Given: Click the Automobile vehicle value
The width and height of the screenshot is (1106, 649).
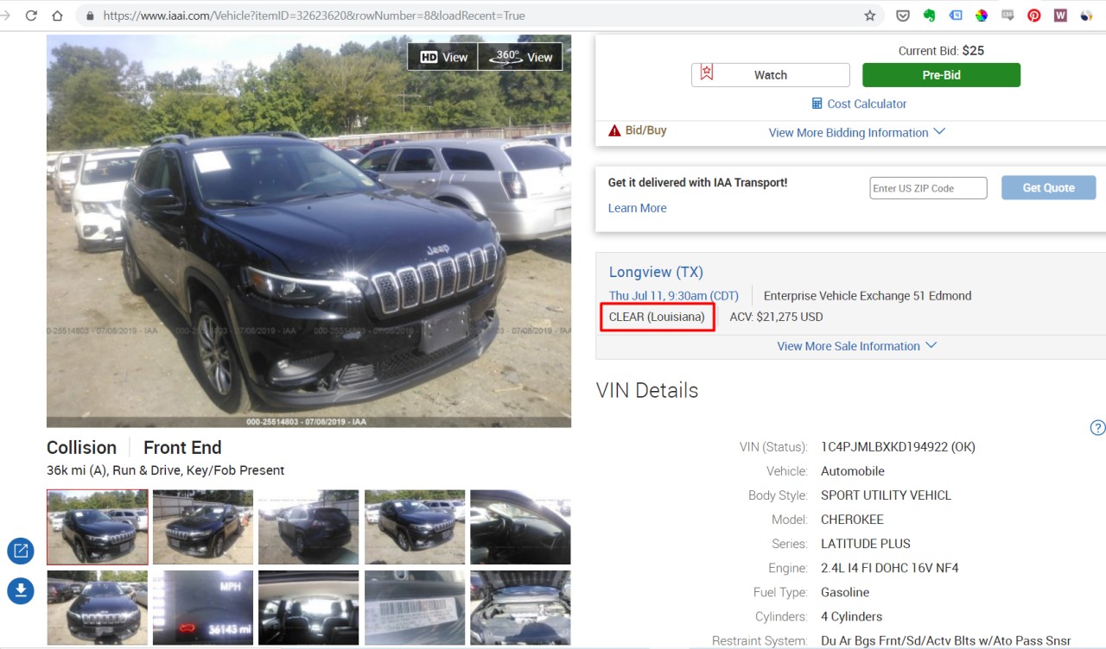Looking at the screenshot, I should tap(852, 471).
